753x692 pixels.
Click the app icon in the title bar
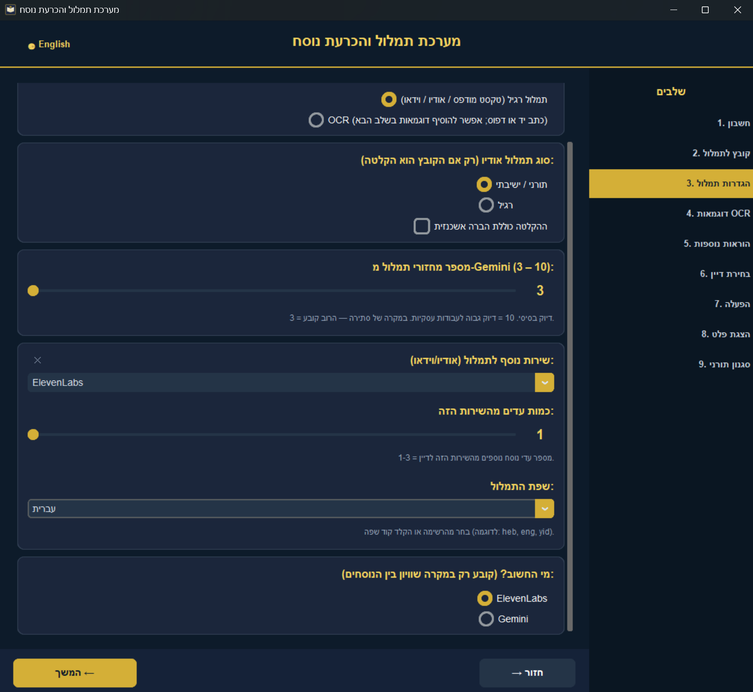[x=10, y=10]
